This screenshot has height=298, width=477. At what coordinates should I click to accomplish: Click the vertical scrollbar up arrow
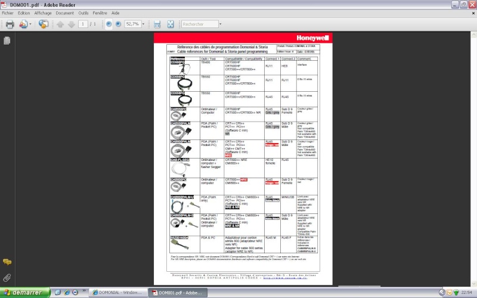tap(473, 35)
